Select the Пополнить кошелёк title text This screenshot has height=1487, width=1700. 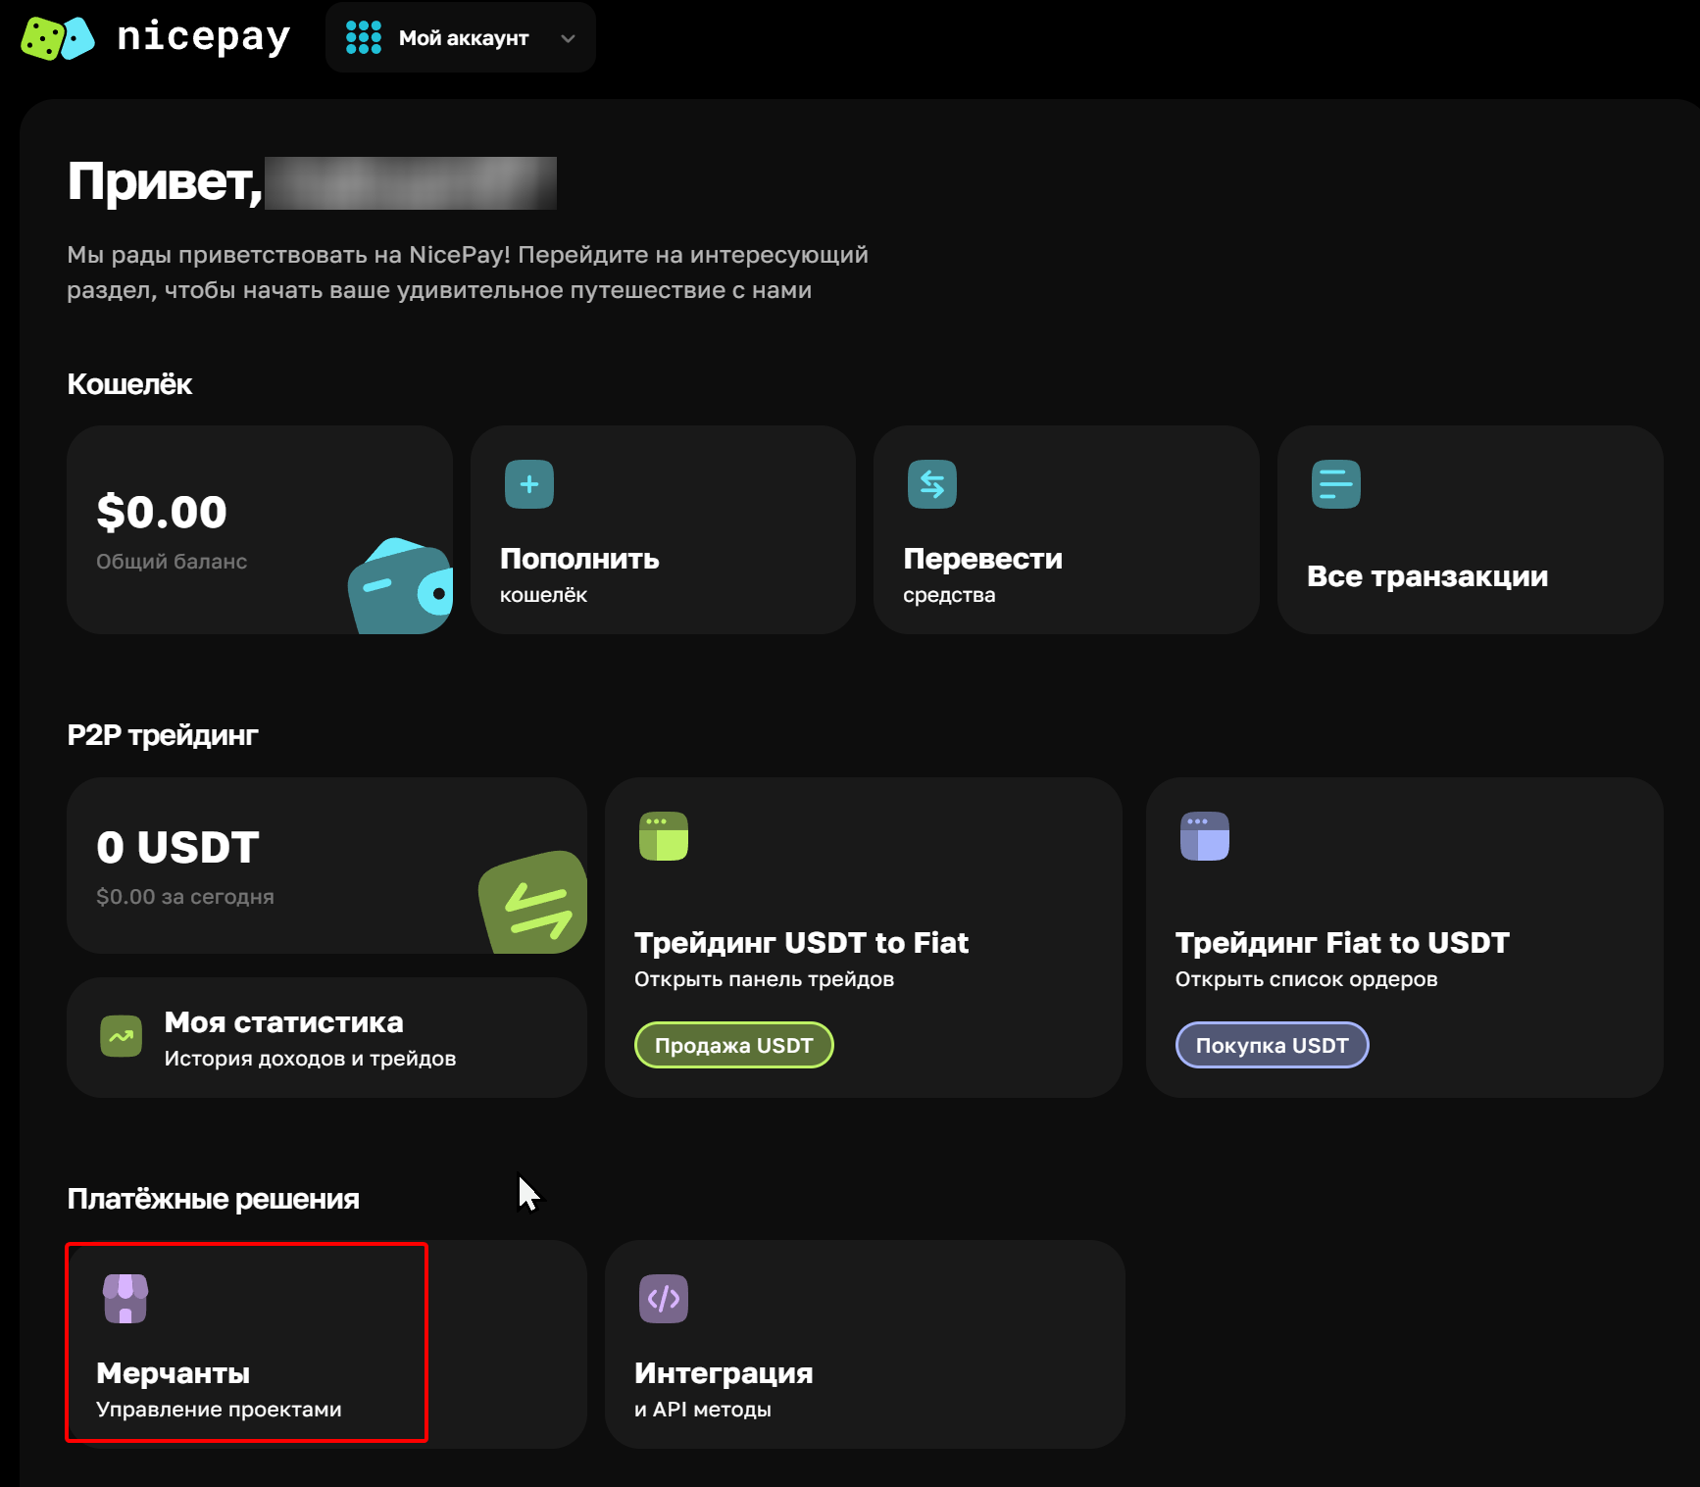579,559
